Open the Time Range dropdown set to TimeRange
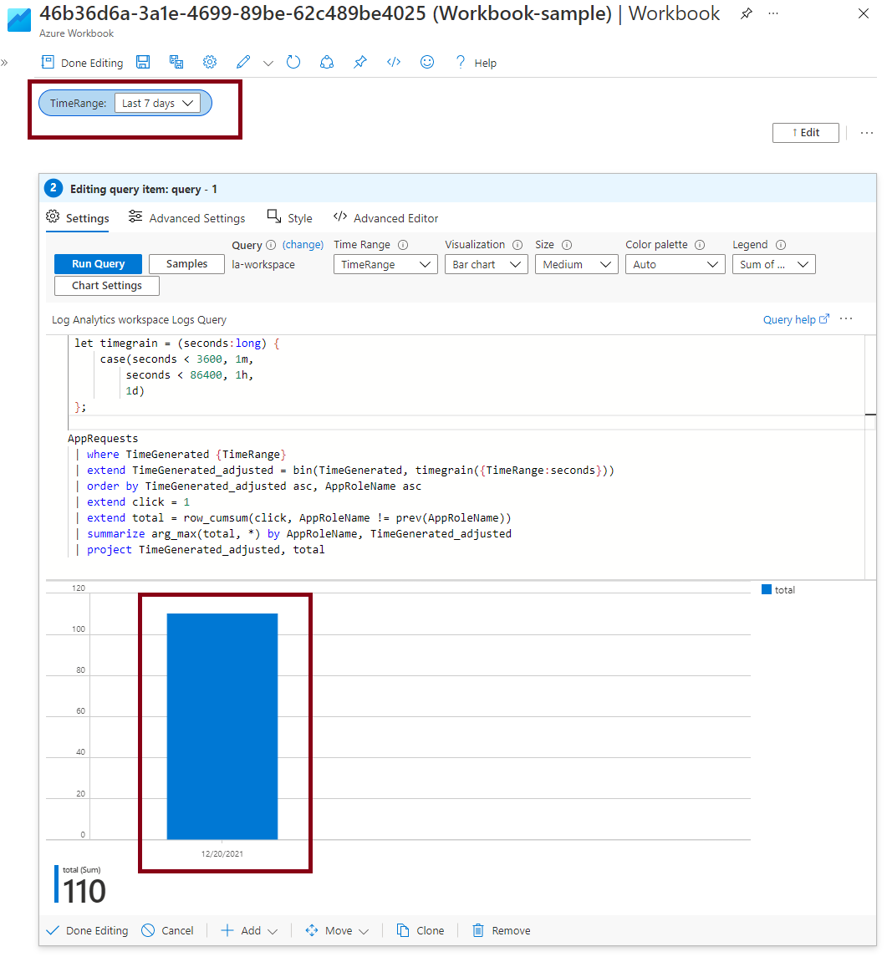887x957 pixels. [385, 264]
